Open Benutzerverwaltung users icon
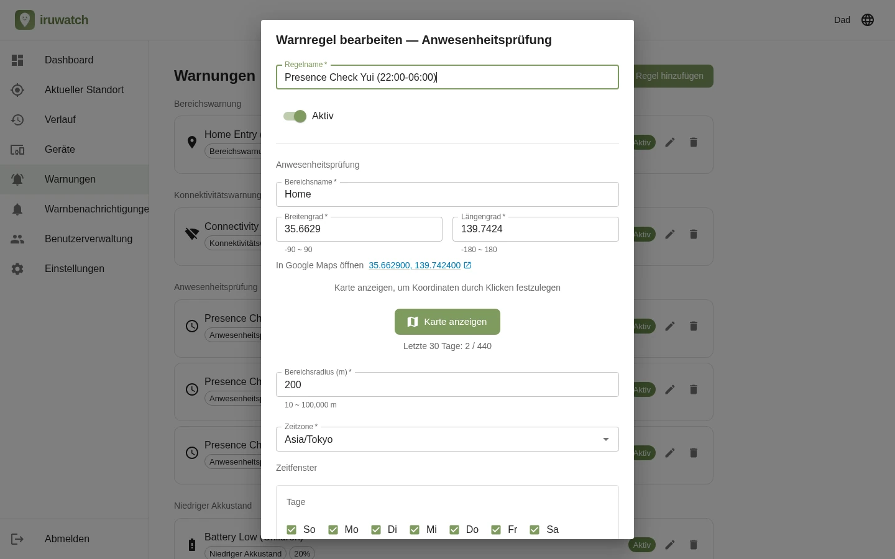The image size is (895, 559). coord(17,239)
